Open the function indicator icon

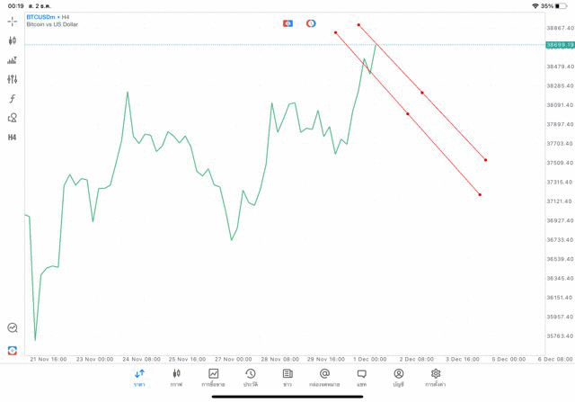[x=13, y=99]
